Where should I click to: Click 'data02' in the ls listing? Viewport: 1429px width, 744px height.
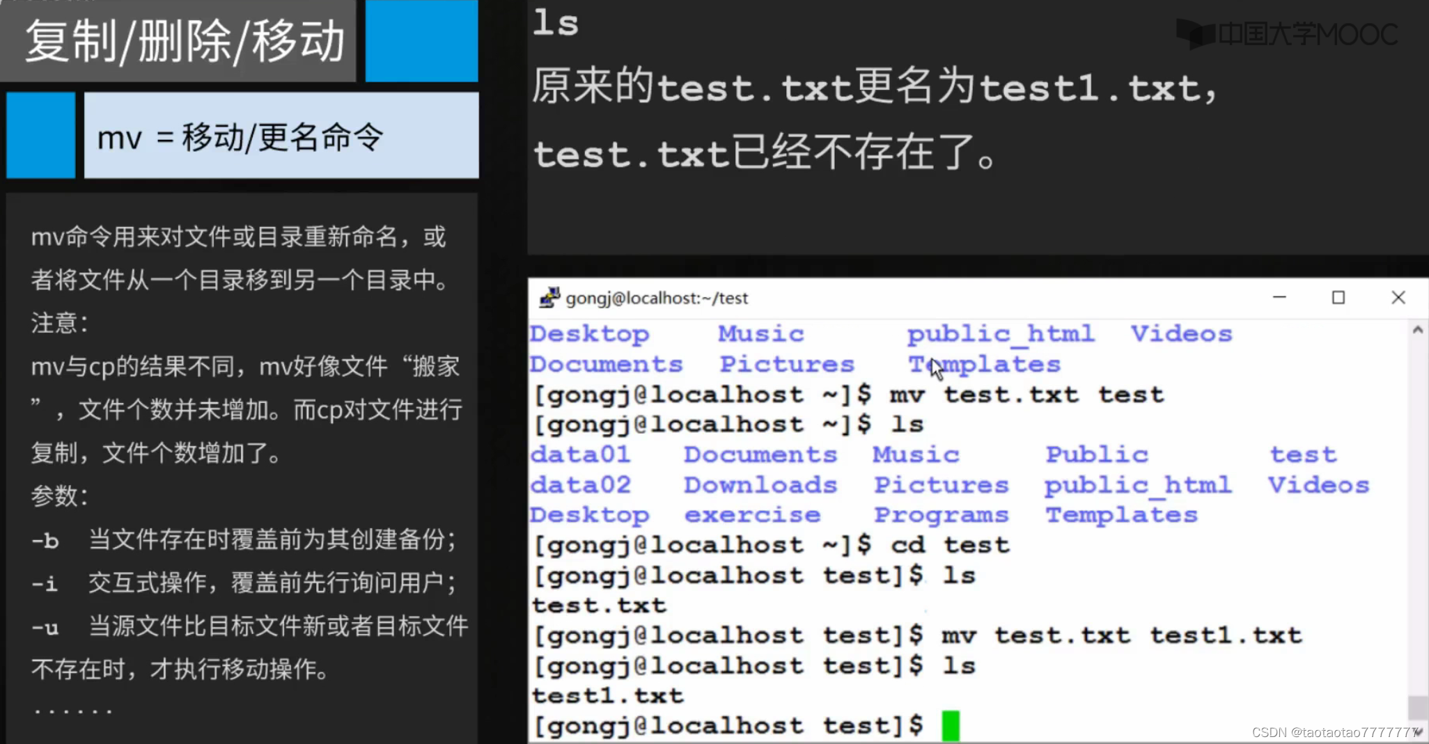[580, 484]
